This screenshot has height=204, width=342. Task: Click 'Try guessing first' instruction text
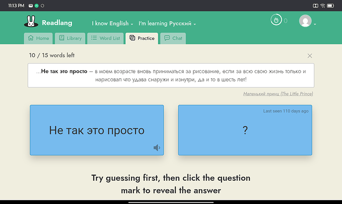[x=171, y=184]
